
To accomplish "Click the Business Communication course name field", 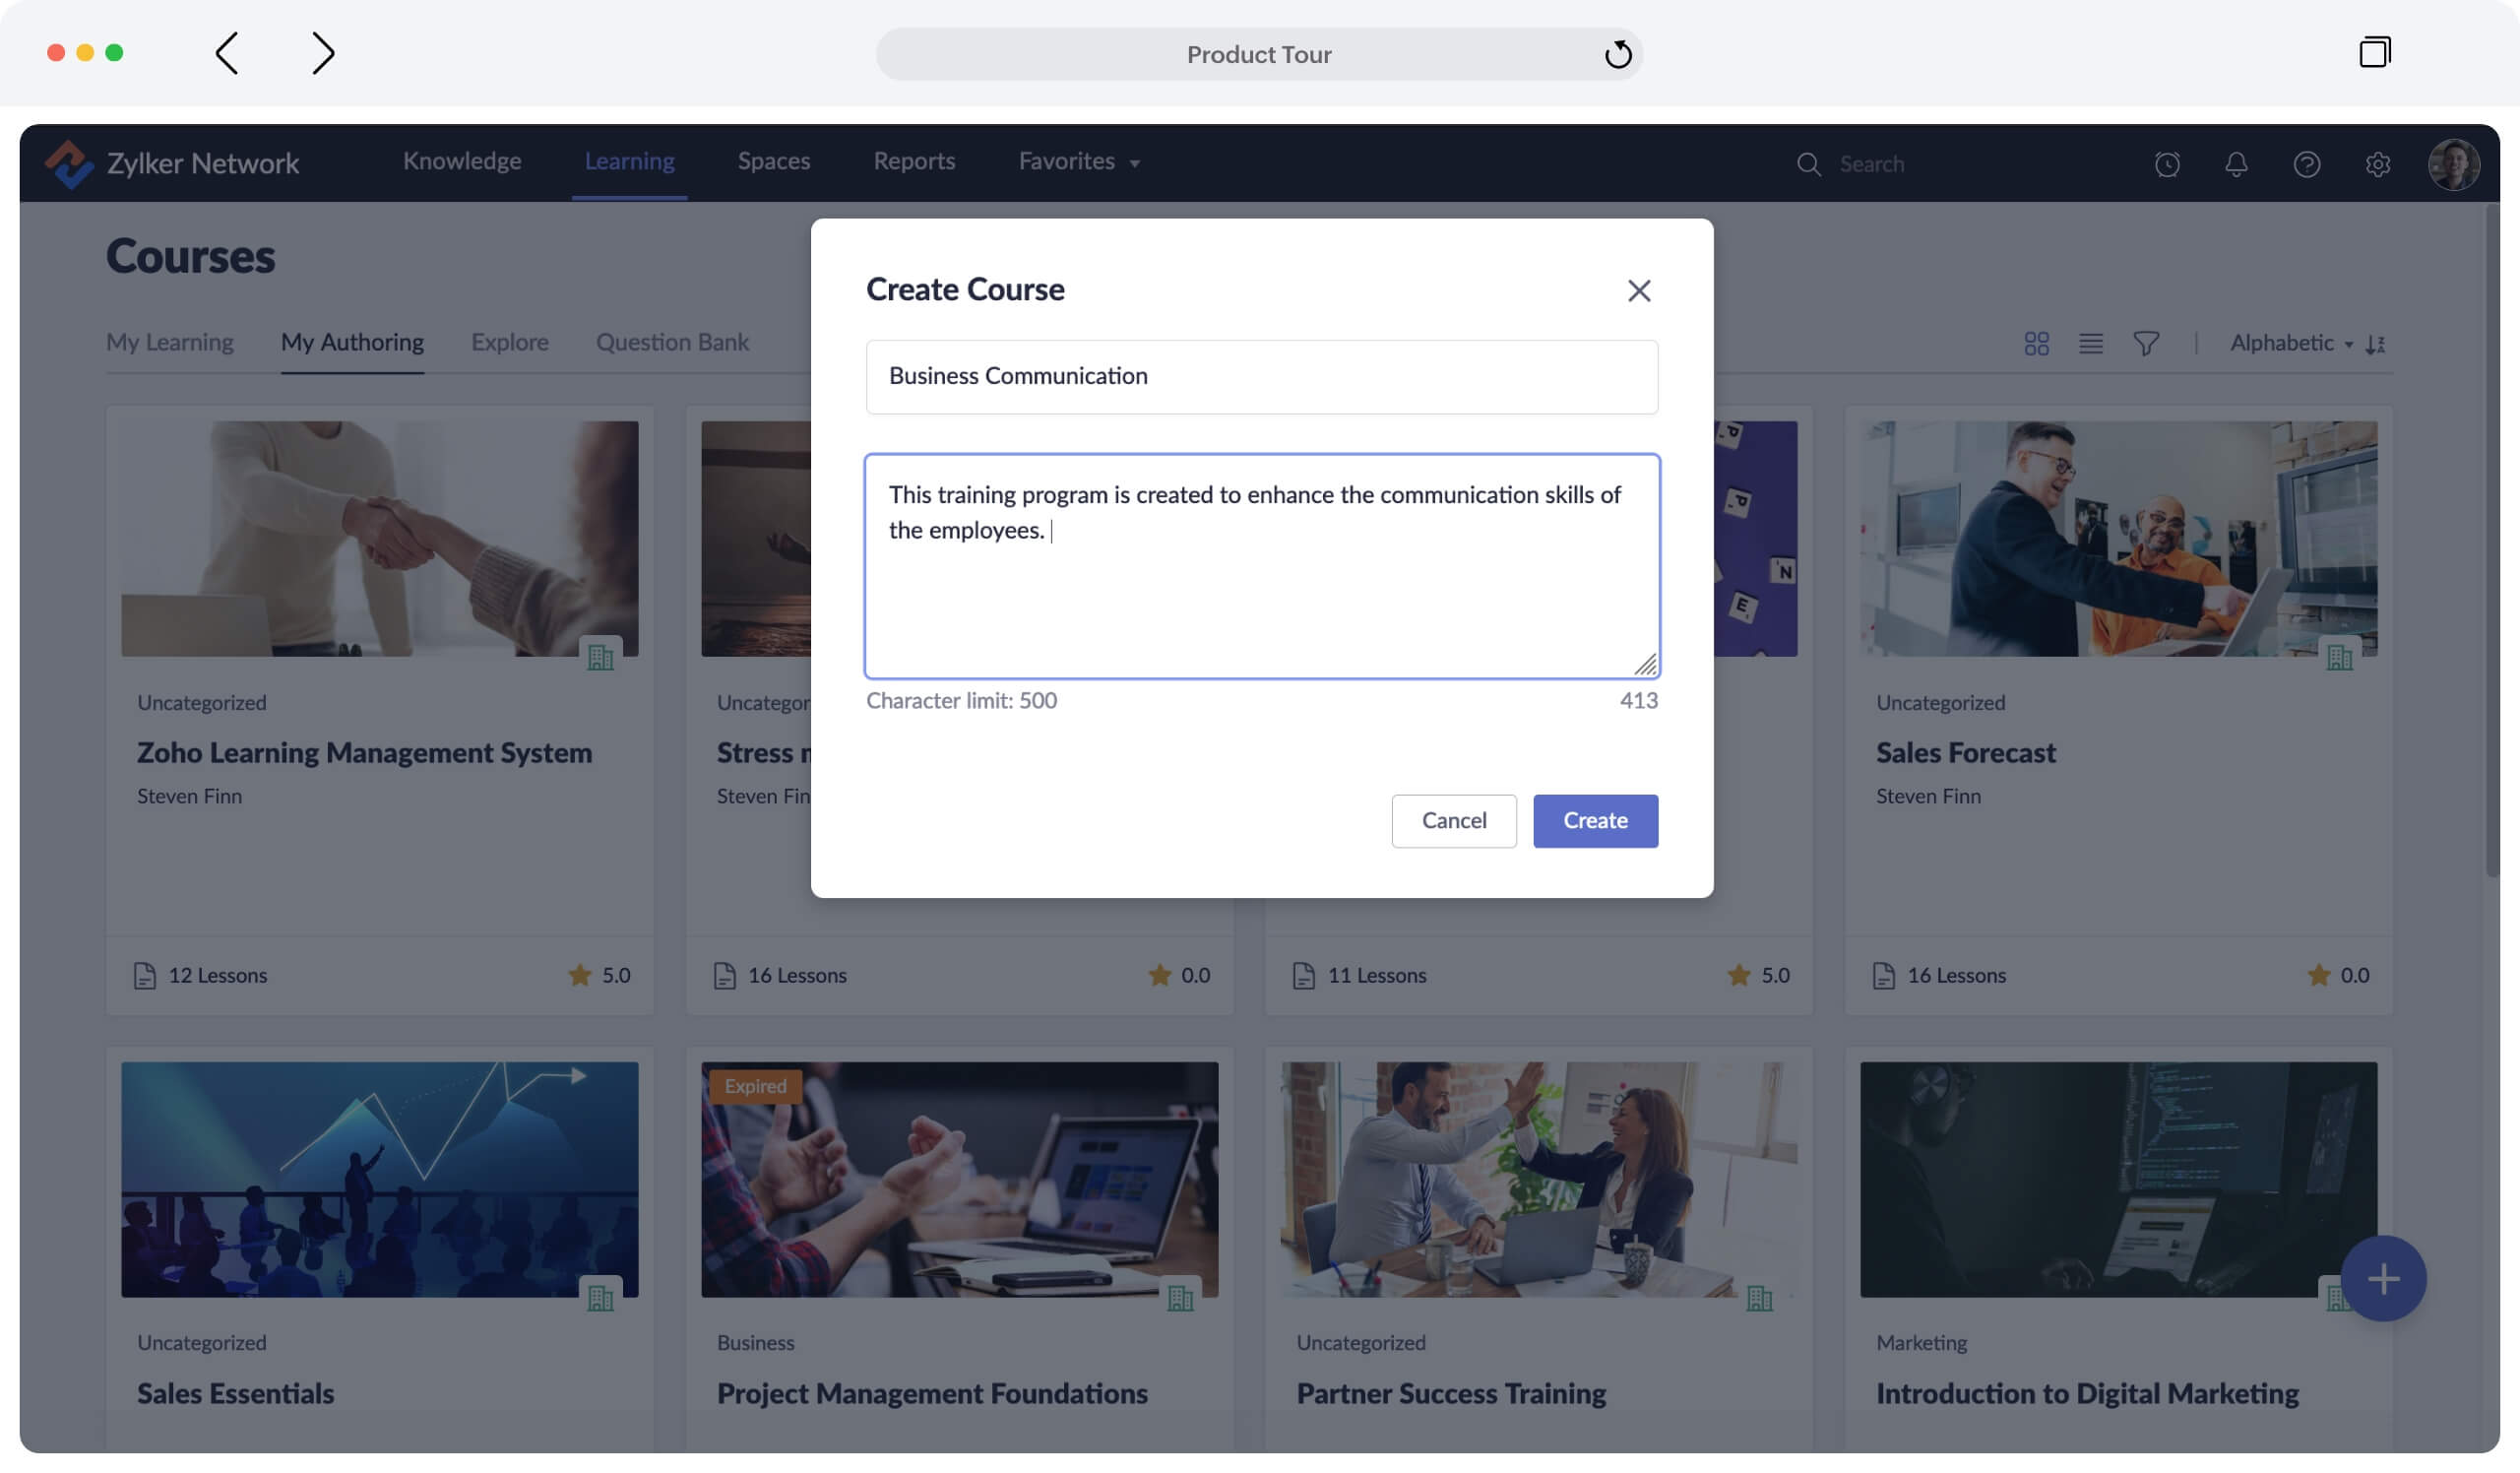I will 1261,376.
